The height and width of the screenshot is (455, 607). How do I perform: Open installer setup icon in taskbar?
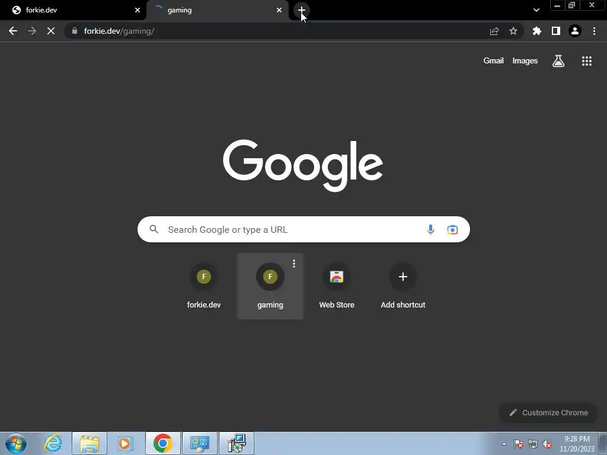[x=237, y=443]
